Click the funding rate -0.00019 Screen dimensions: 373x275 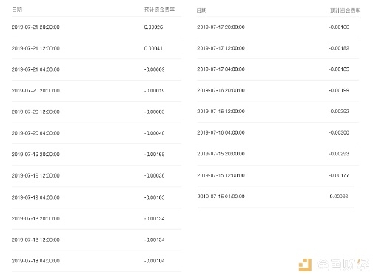[x=155, y=91]
